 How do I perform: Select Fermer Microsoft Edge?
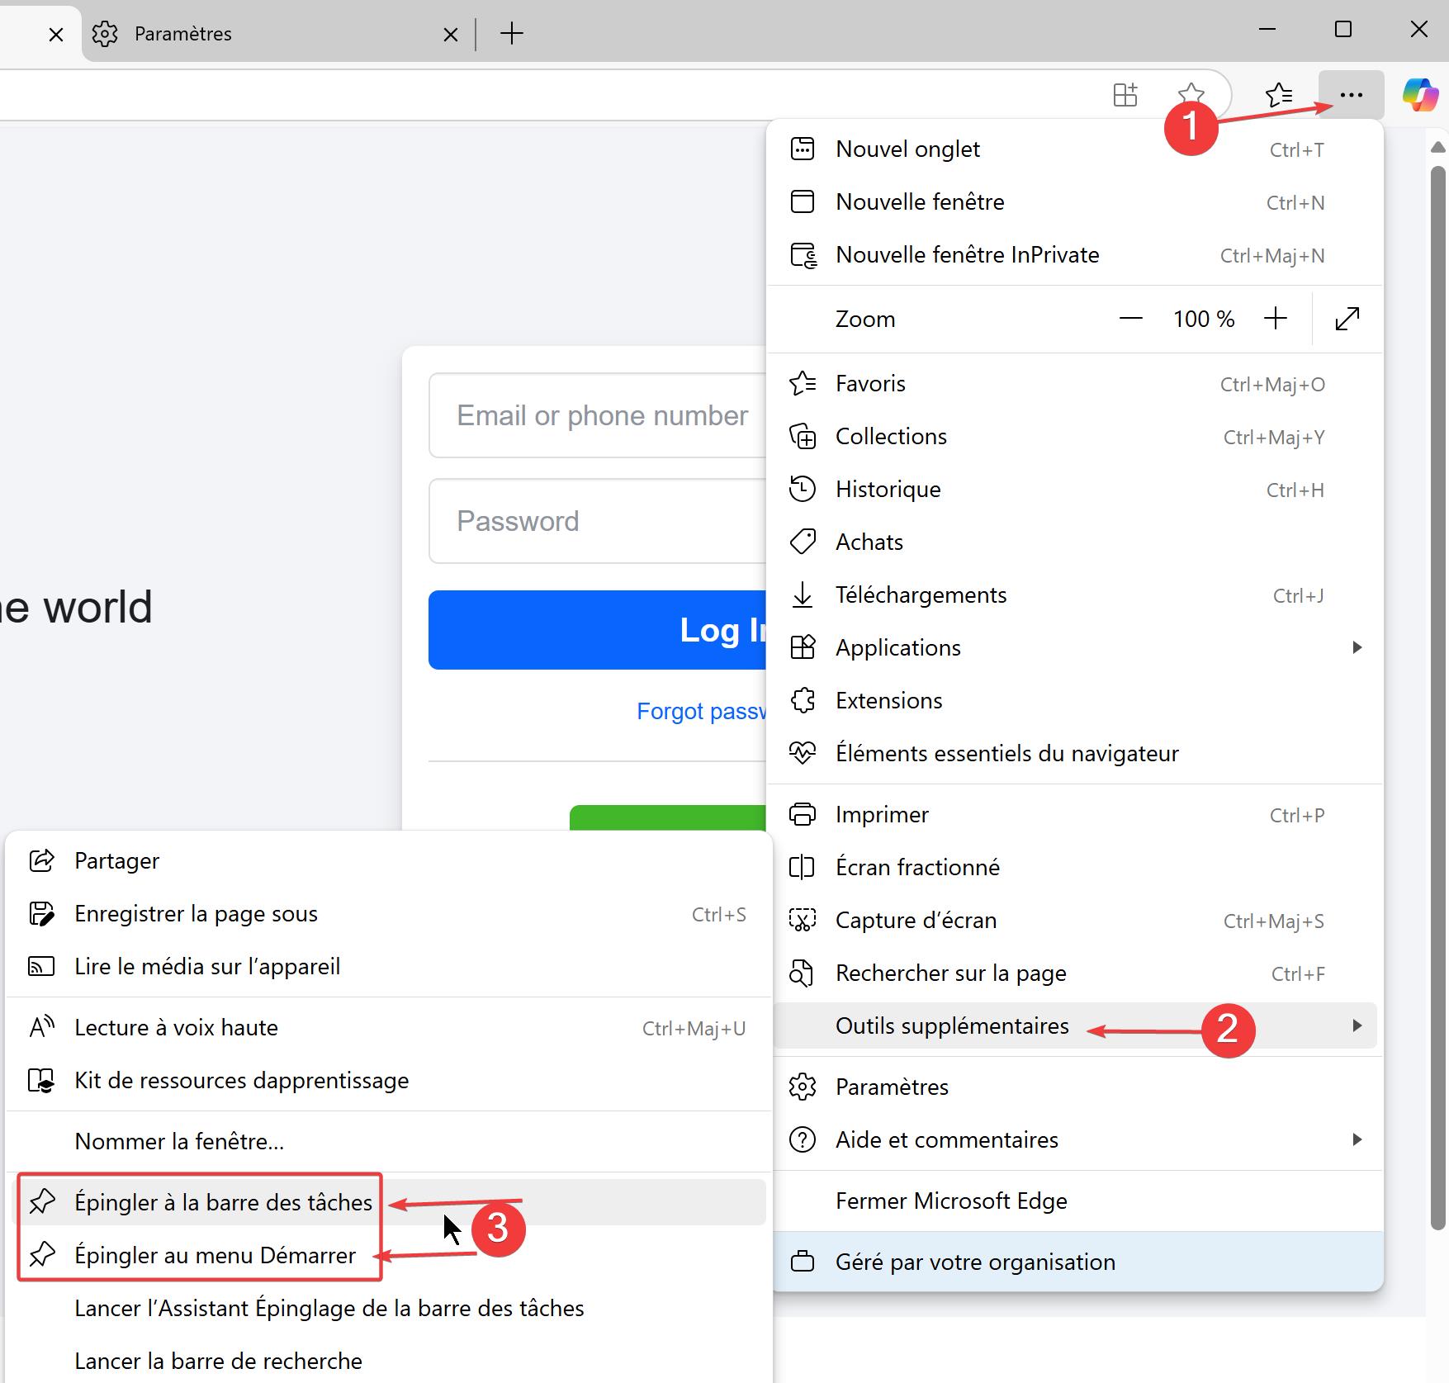pos(1074,1201)
